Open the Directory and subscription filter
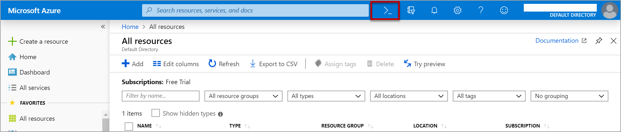The height and width of the screenshot is (132, 621). tap(411, 11)
